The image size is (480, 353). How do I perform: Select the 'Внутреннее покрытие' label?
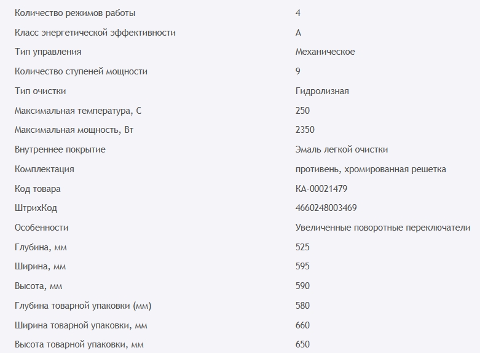pyautogui.click(x=60, y=149)
